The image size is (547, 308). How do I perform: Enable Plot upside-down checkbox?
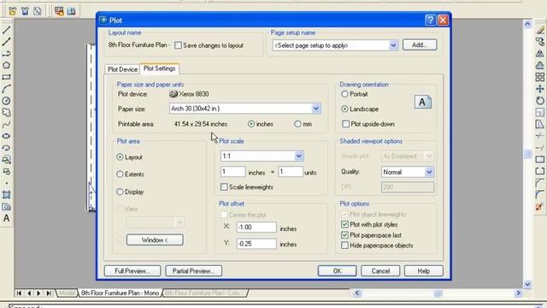click(345, 124)
